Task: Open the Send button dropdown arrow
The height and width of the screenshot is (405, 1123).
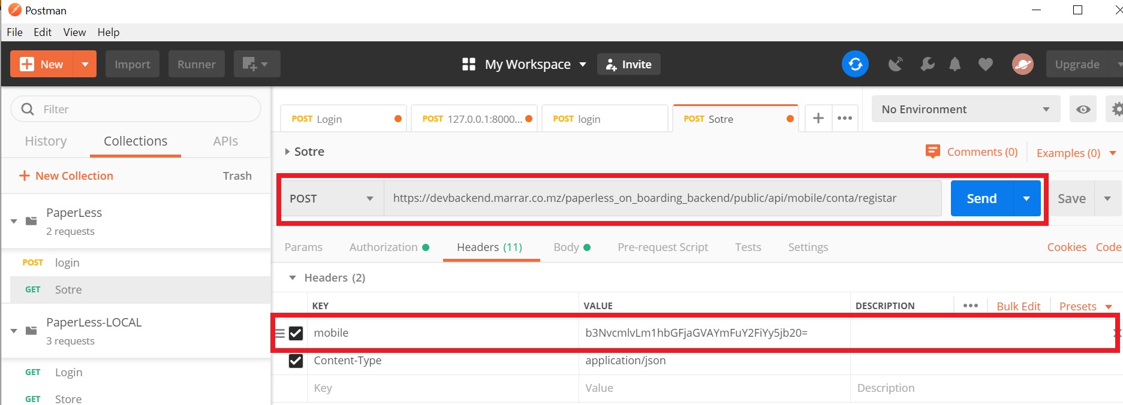Action: [1026, 198]
